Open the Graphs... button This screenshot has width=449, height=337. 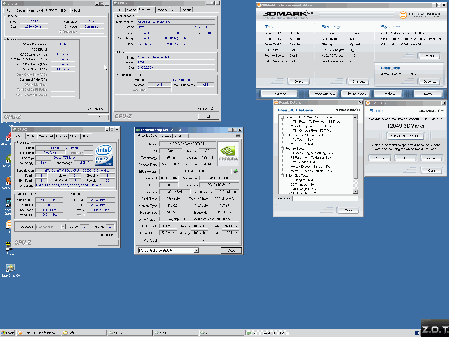point(388,94)
